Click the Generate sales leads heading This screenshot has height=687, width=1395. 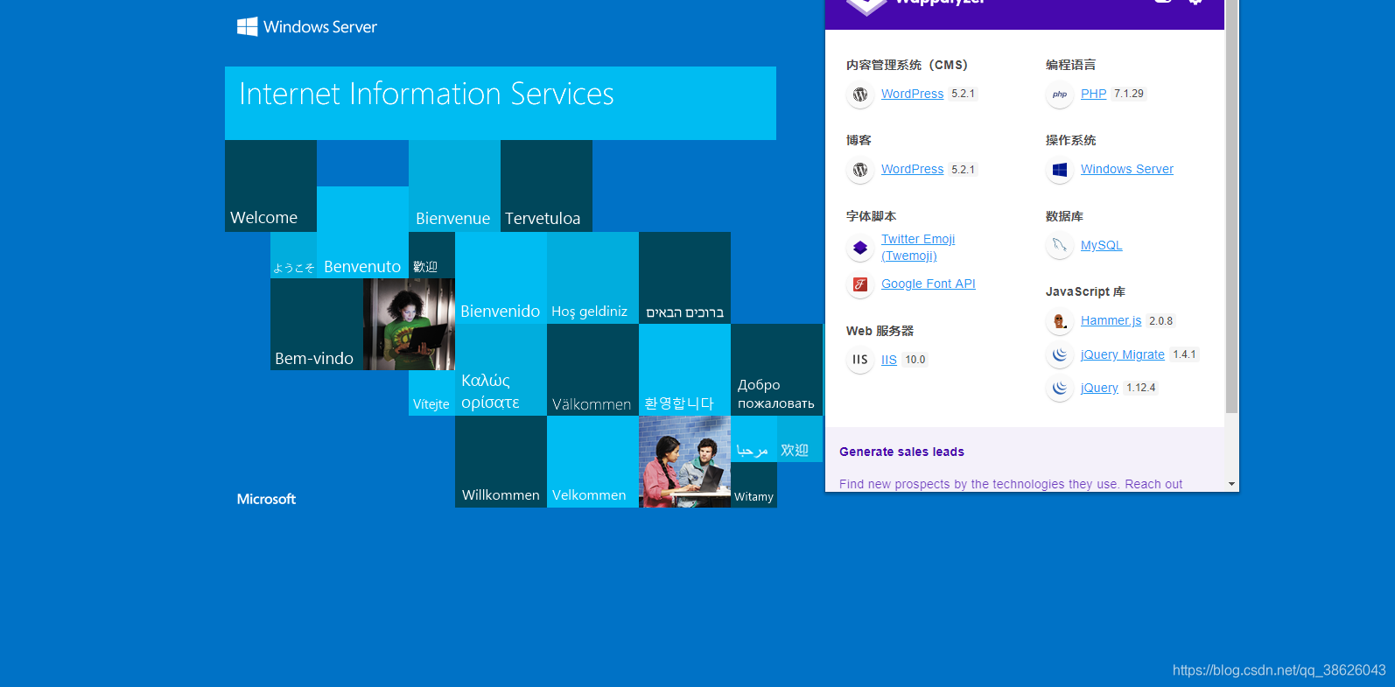901,452
